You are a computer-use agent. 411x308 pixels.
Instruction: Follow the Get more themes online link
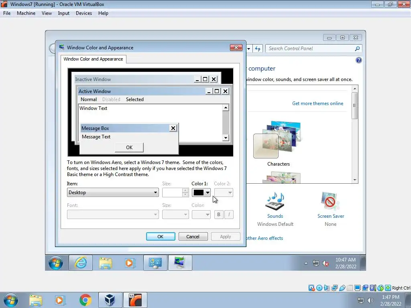[317, 103]
